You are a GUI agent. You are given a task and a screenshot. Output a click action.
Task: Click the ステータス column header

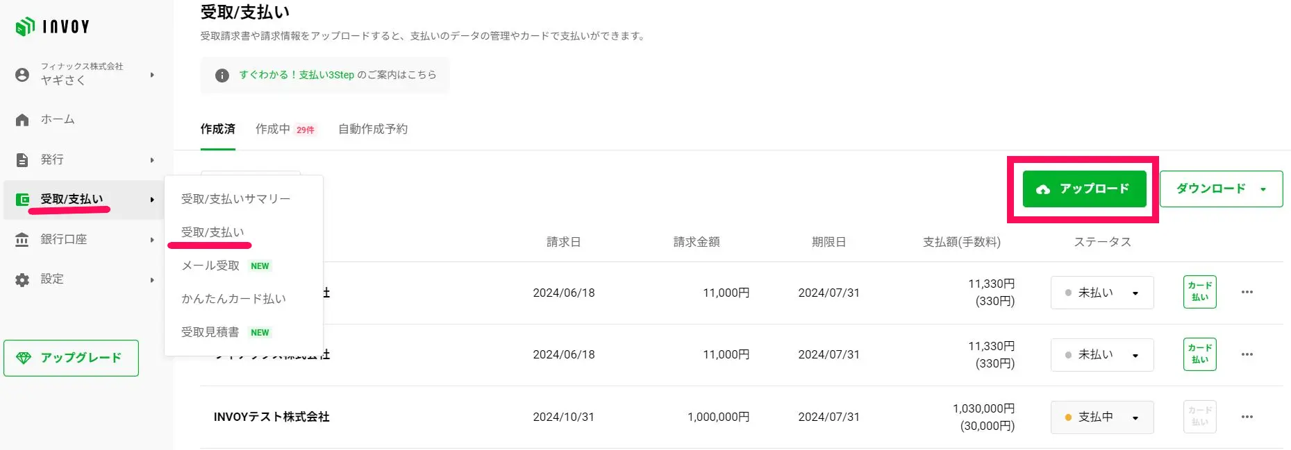1103,242
